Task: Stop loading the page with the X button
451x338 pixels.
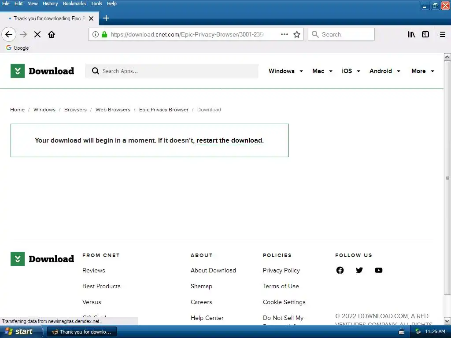Action: [37, 34]
